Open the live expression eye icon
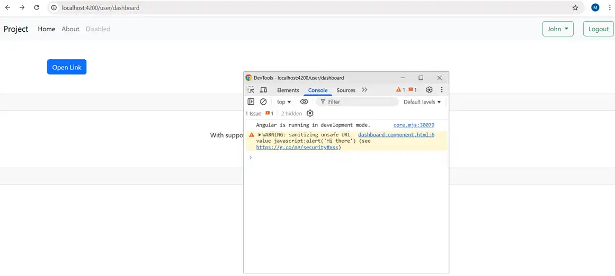 [x=304, y=102]
